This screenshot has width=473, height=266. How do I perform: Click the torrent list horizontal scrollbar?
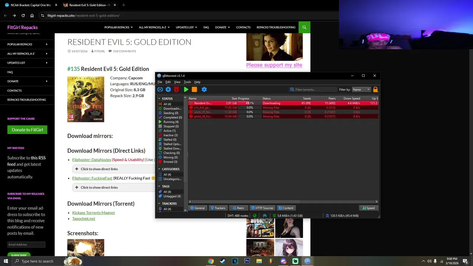246,202
